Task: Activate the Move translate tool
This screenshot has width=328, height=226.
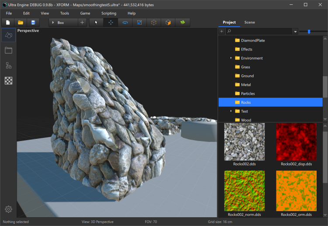Action: click(111, 22)
